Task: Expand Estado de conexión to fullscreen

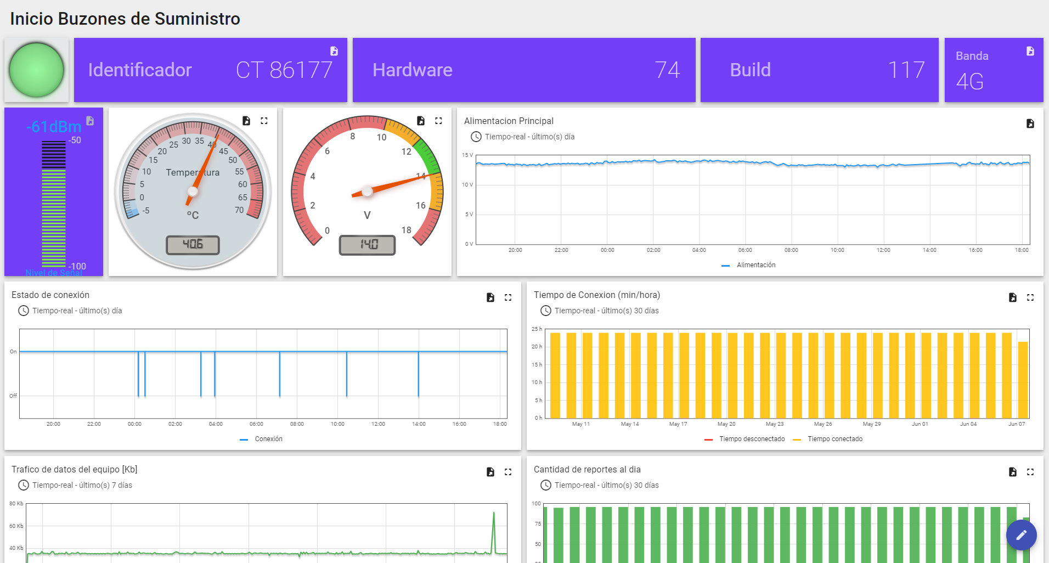Action: [508, 297]
